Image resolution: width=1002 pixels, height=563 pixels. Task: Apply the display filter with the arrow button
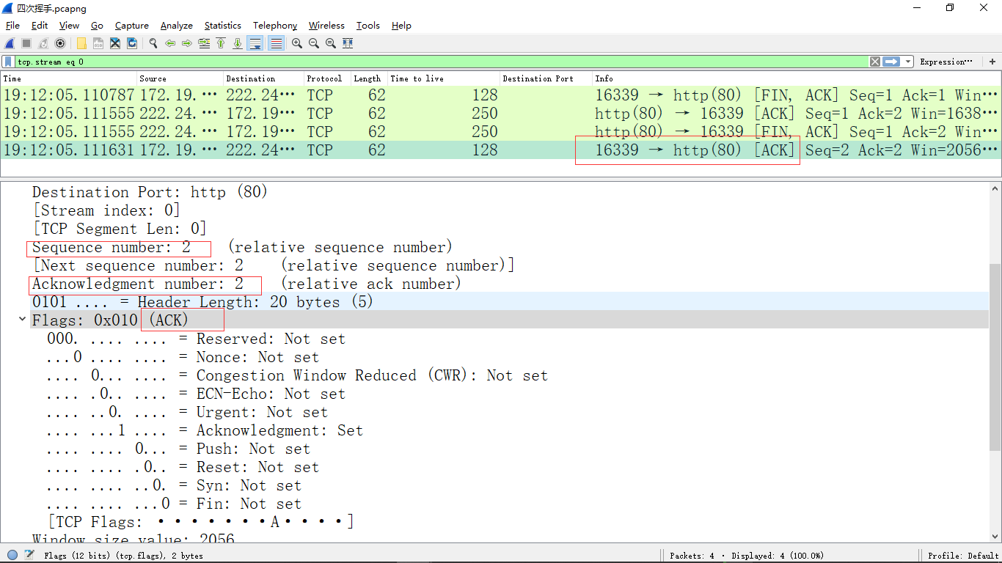(891, 62)
